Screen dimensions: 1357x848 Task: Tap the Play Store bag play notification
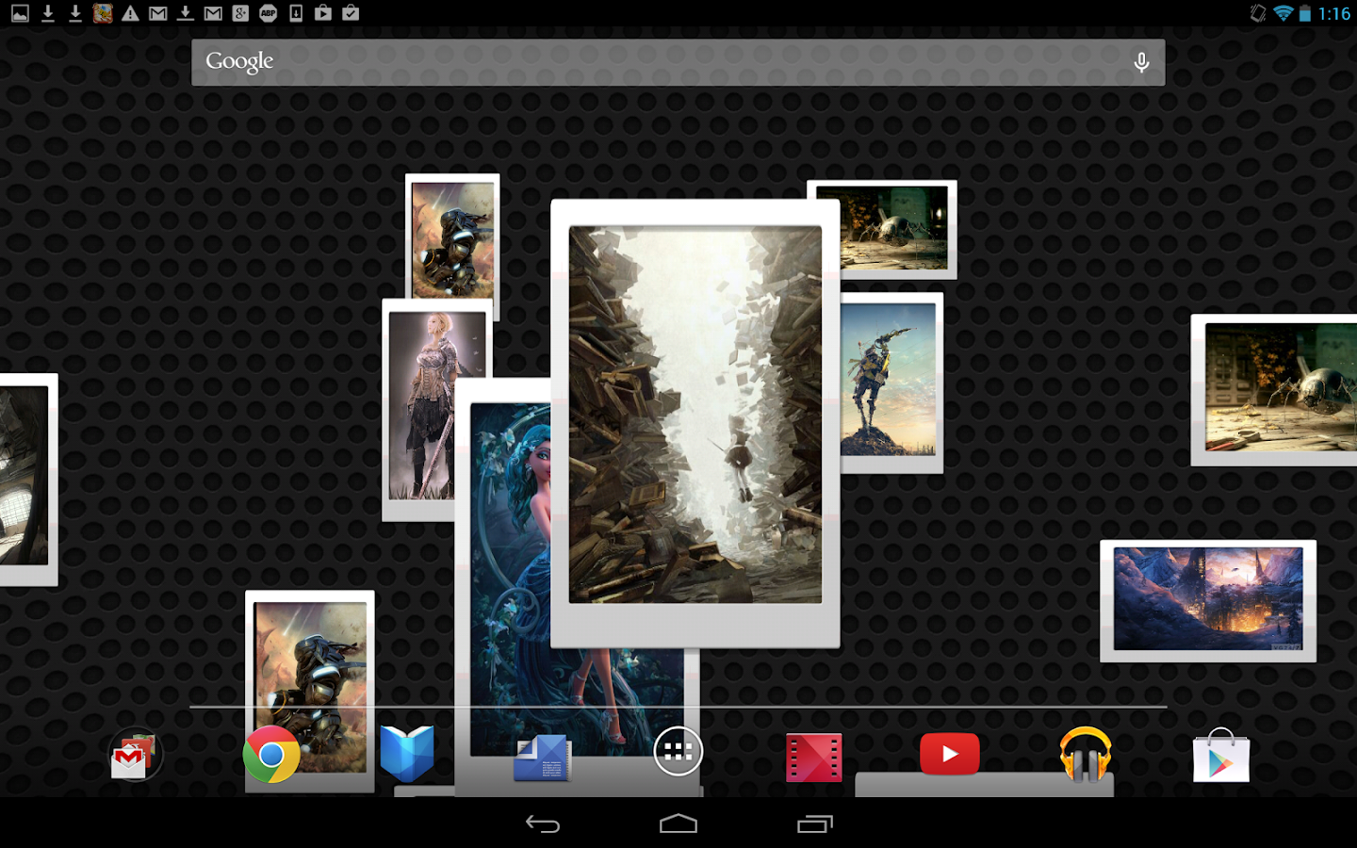pyautogui.click(x=323, y=13)
